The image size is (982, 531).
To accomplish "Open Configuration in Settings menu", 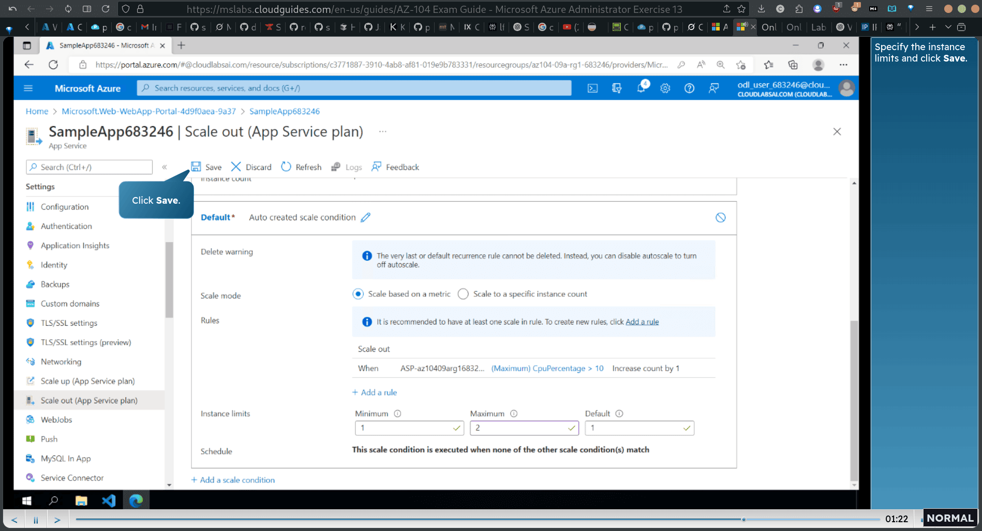I will 65,207.
